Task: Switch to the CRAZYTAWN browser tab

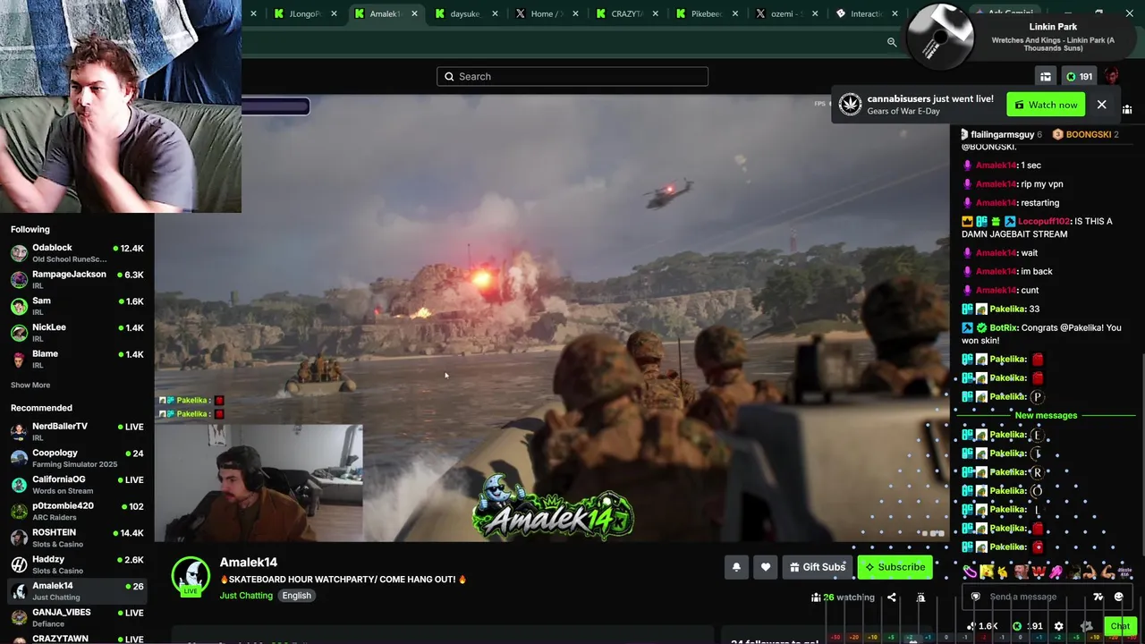Action: [625, 13]
